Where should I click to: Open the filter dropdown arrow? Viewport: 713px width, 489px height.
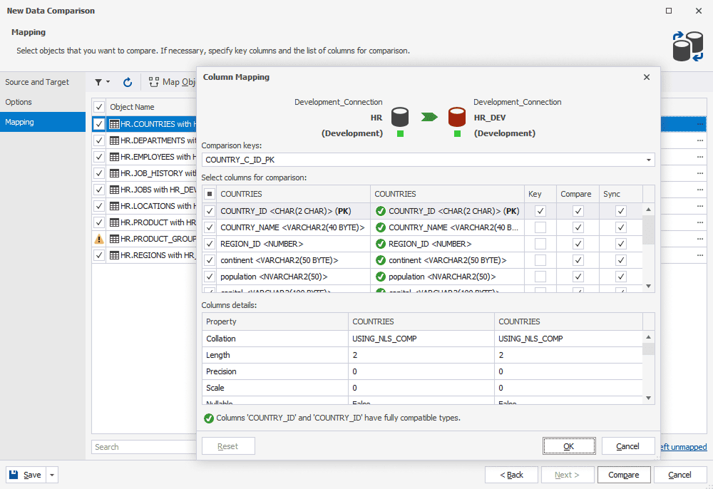[x=108, y=82]
